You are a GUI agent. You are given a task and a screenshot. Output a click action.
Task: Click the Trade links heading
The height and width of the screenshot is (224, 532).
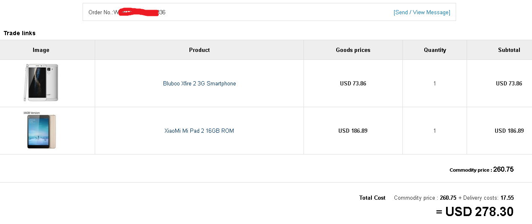20,33
